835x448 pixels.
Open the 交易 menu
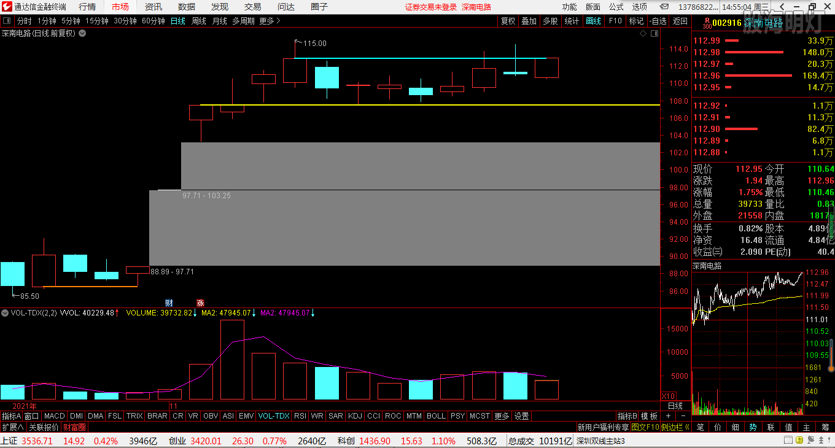tap(253, 7)
